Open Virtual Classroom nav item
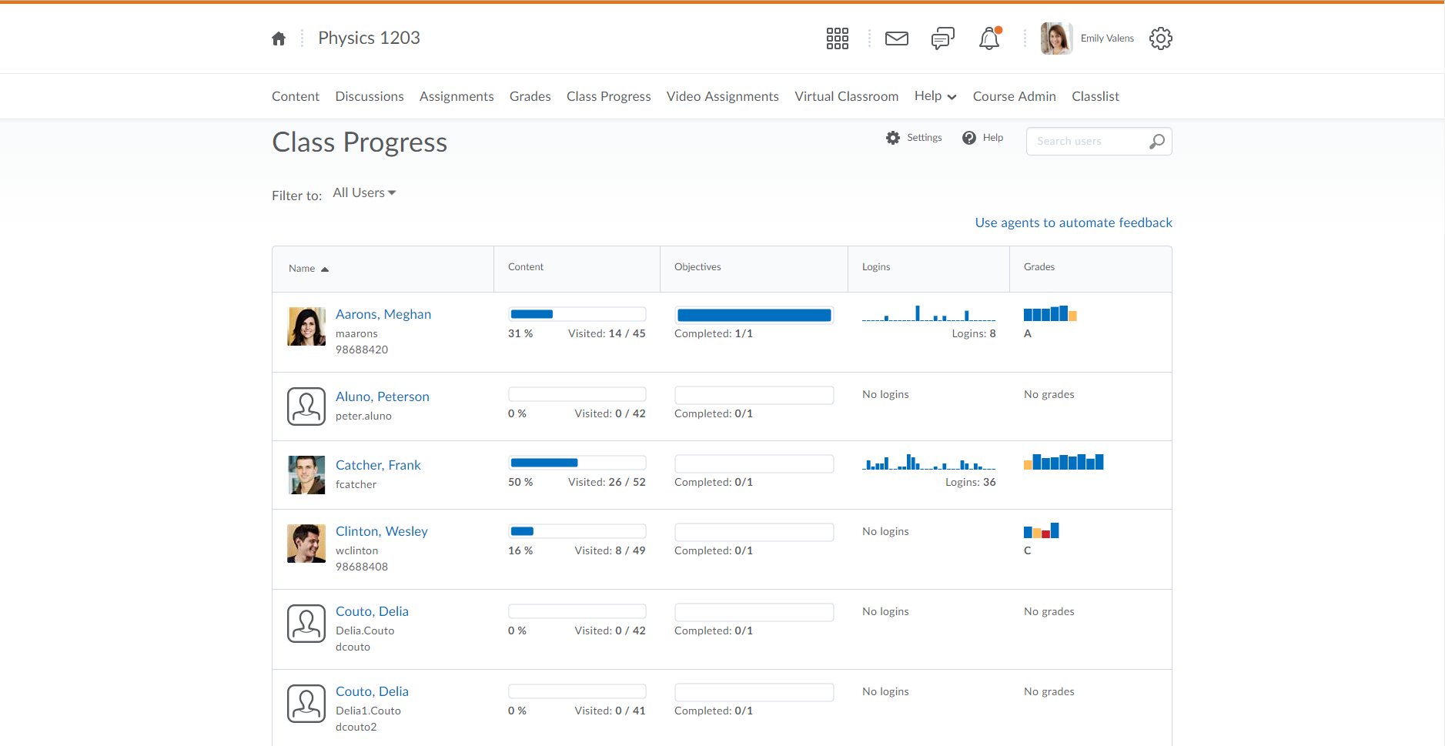Image resolution: width=1445 pixels, height=746 pixels. [847, 96]
